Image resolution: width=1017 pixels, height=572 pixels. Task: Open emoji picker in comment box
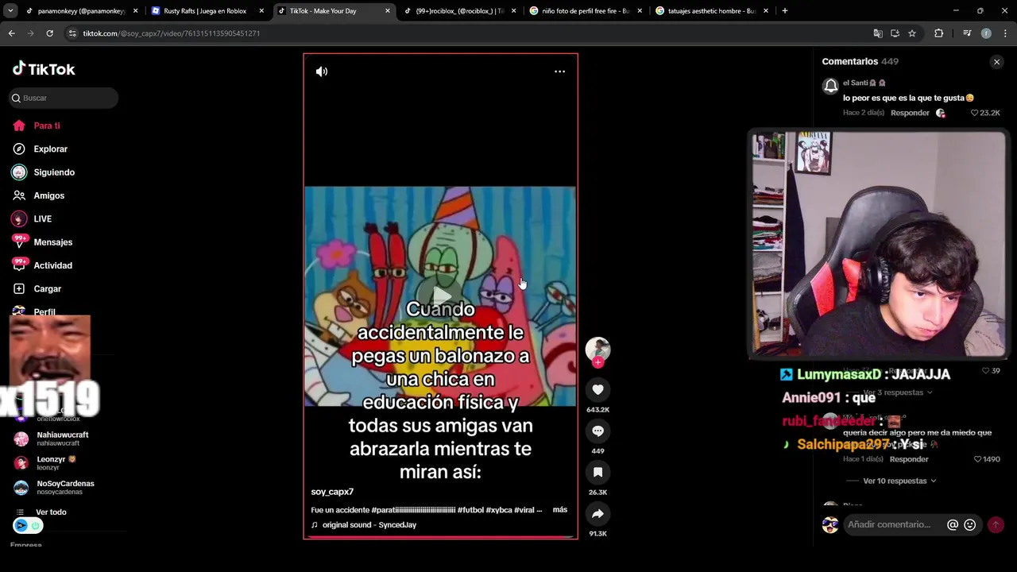click(969, 524)
